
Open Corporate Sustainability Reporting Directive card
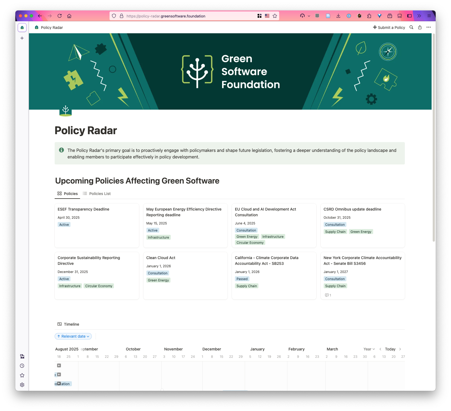click(97, 275)
